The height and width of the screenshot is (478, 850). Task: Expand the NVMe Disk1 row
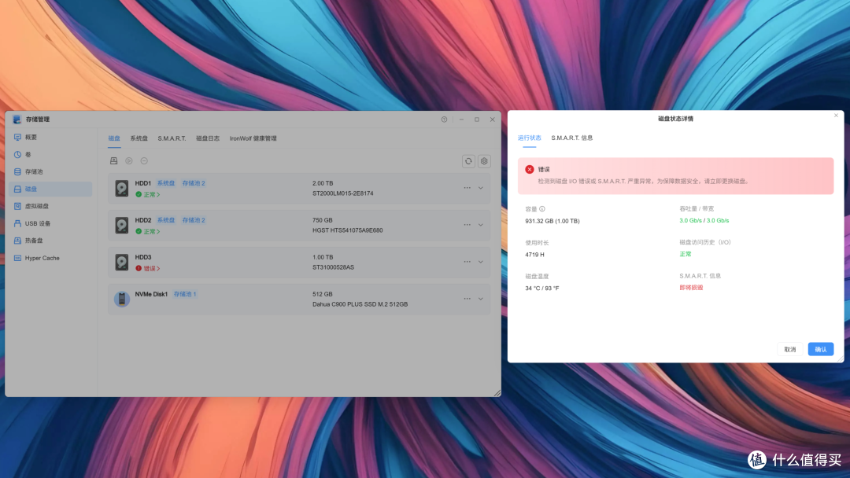click(480, 298)
